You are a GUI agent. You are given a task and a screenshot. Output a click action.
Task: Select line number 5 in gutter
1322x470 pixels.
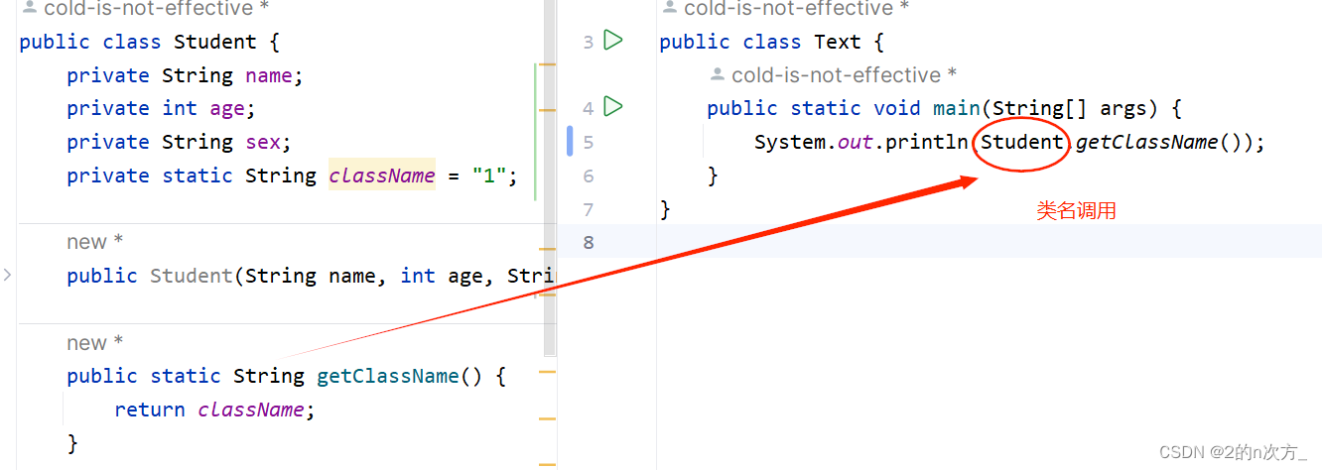click(589, 142)
